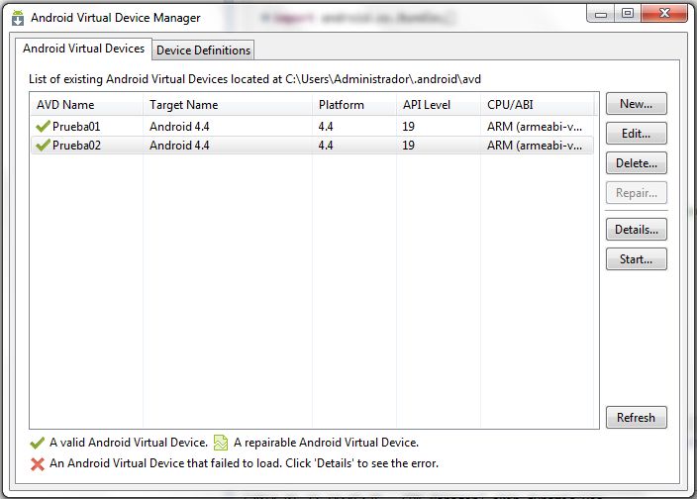Click ARM CPU/ABI cell in Prueba02 row
Image resolution: width=697 pixels, height=499 pixels.
pos(535,146)
